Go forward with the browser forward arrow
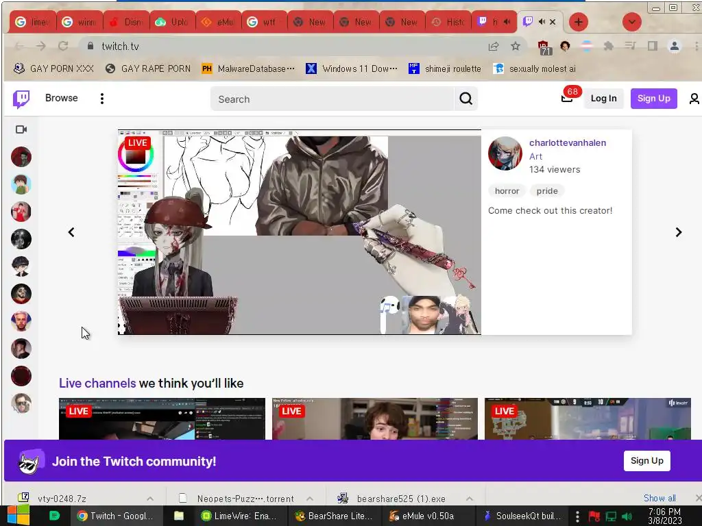The height and width of the screenshot is (526, 702). [40, 46]
